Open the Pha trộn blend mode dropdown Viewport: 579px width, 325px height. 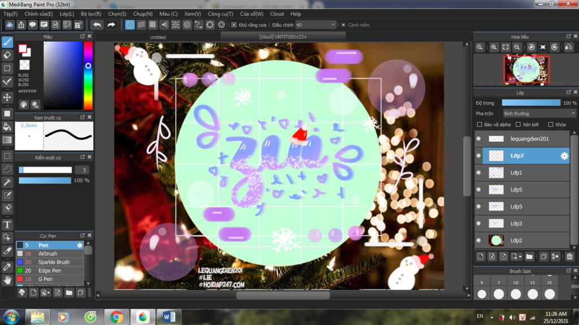click(539, 114)
